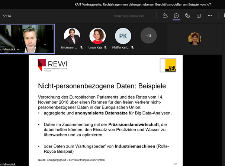Click the rooms icon in meeting toolbar

(x=199, y=16)
